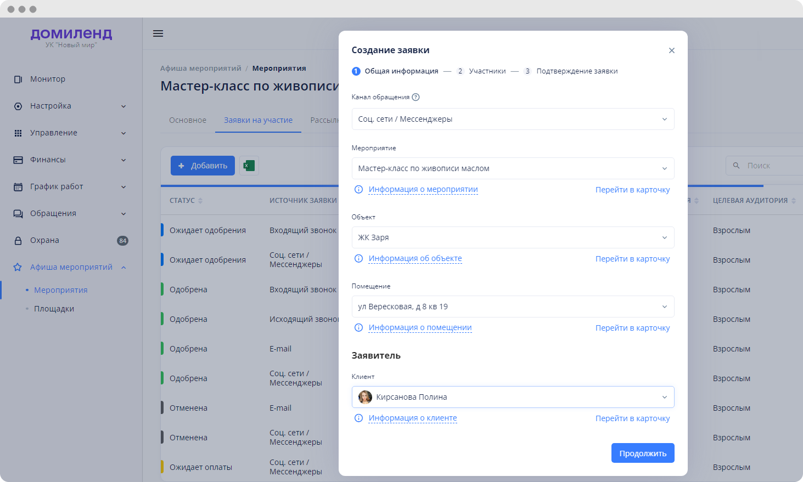Viewport: 803px width, 482px height.
Task: Close the Создание заявки dialog
Action: point(671,50)
